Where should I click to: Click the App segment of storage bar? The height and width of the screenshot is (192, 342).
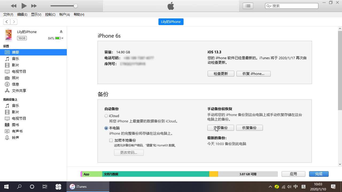pos(92,174)
